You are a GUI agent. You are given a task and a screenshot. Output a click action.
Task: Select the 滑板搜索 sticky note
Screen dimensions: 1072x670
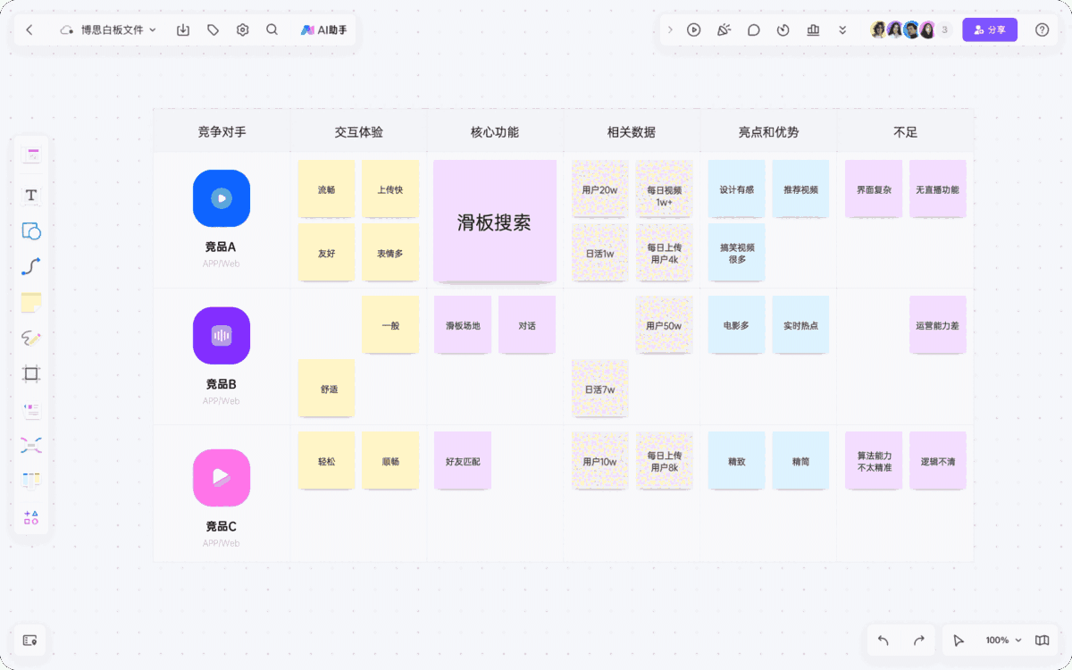coord(494,222)
